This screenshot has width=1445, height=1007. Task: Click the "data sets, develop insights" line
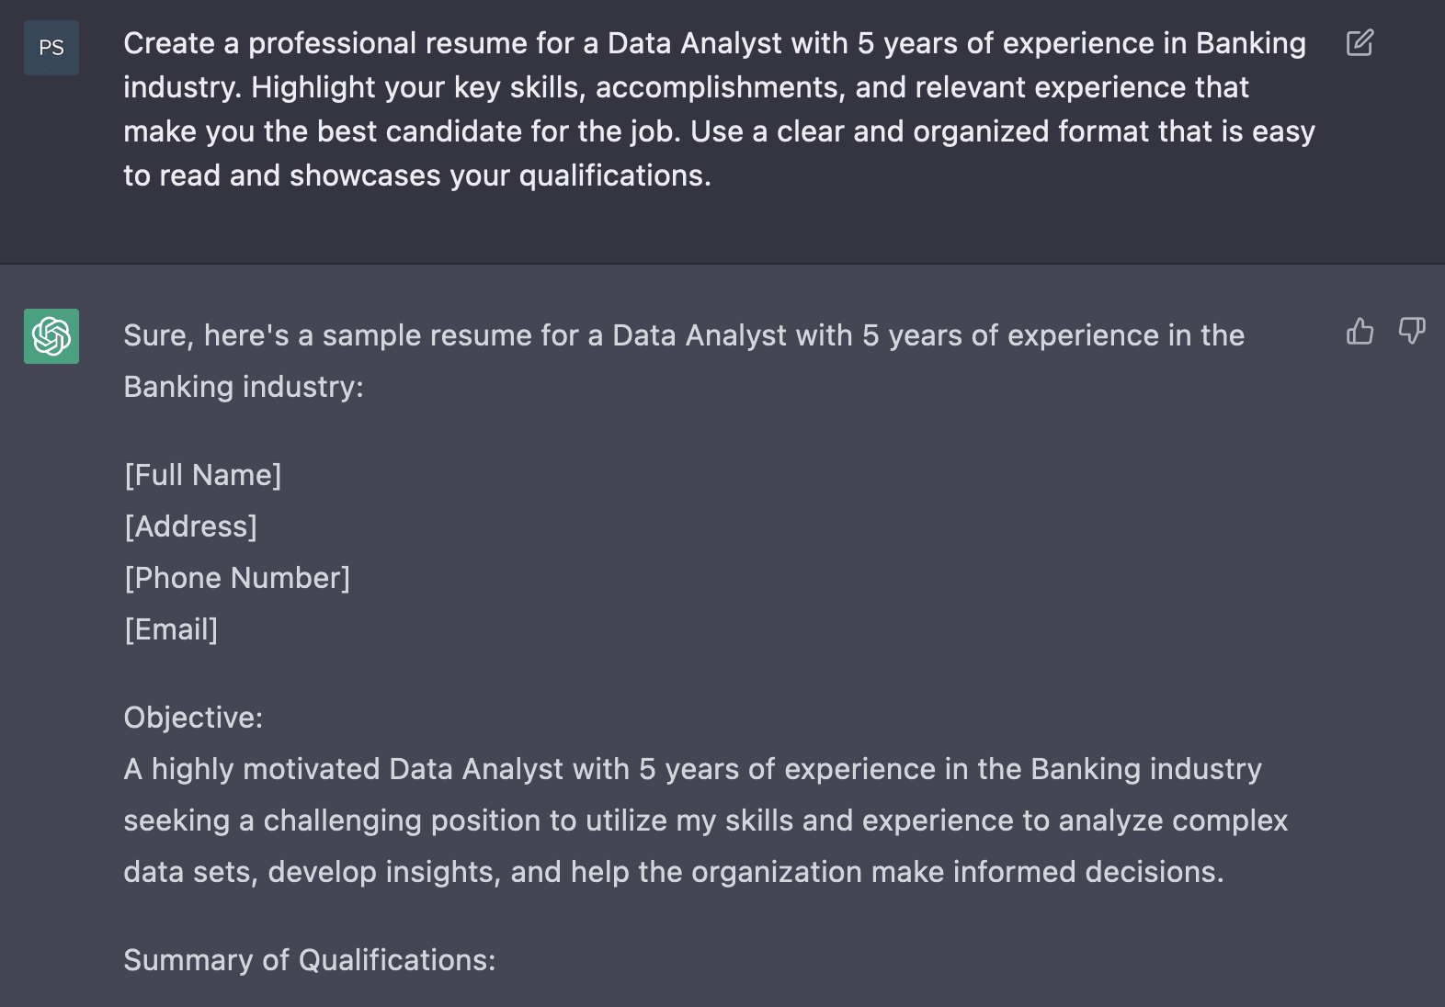674,872
